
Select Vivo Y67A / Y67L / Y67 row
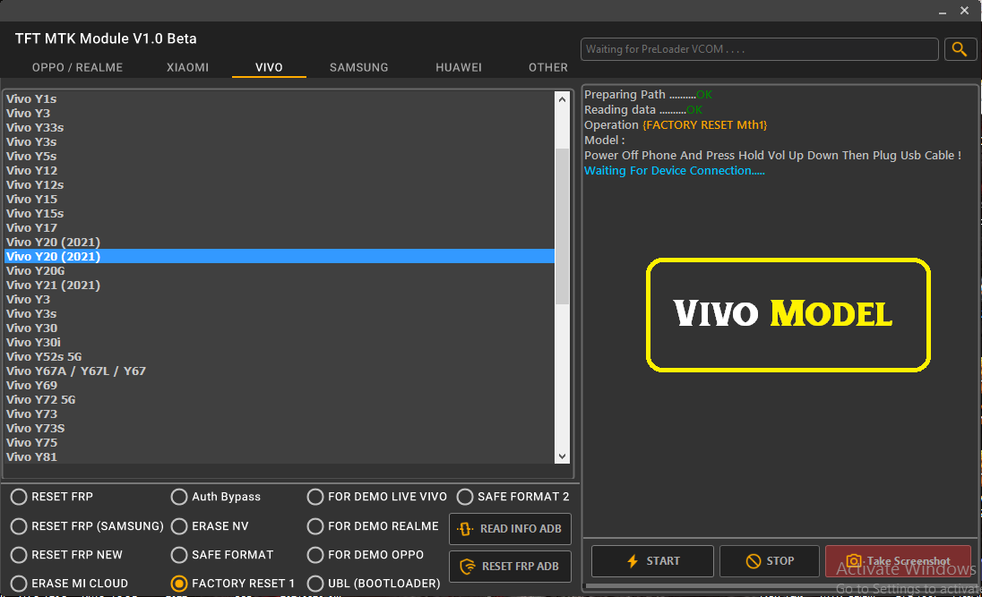280,371
